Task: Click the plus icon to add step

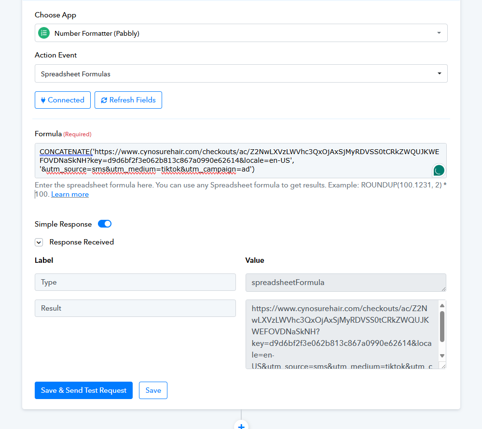Action: point(241,426)
